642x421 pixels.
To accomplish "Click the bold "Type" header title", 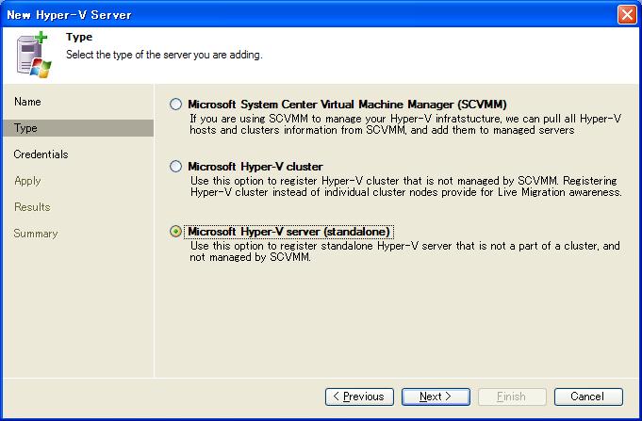I will pos(79,37).
